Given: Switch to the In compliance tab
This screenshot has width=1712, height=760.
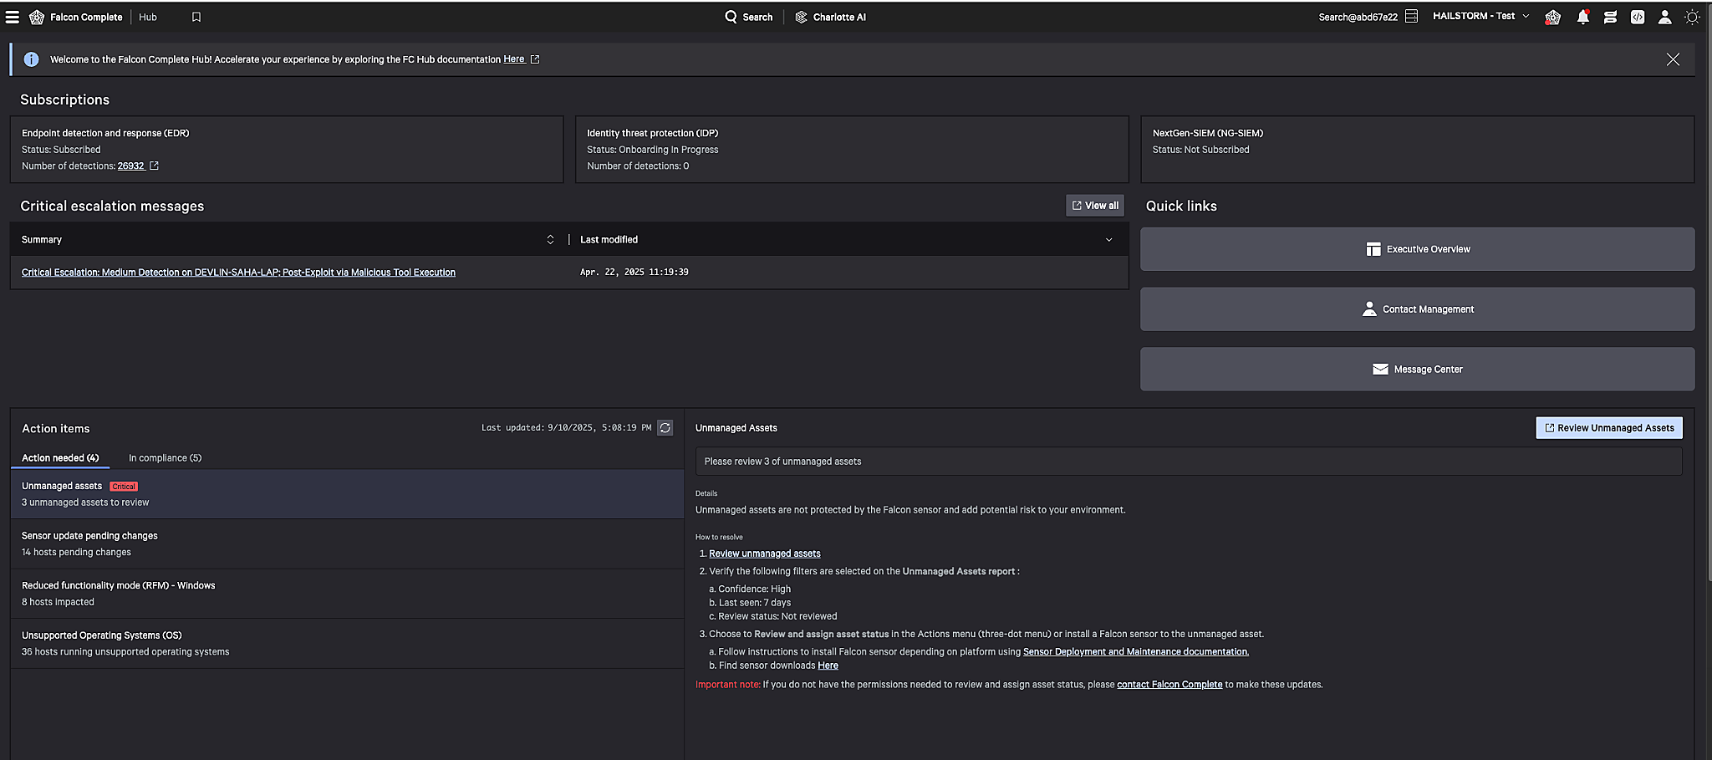Looking at the screenshot, I should (x=165, y=458).
